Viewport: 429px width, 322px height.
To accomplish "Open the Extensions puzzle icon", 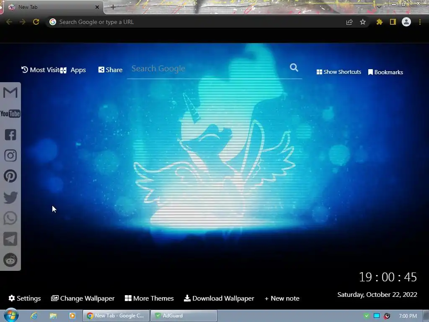I will click(x=379, y=22).
